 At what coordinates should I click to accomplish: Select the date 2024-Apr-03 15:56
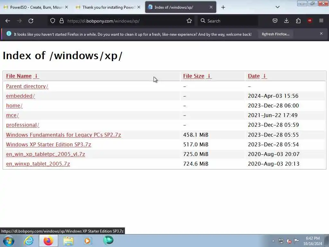pyautogui.click(x=273, y=96)
